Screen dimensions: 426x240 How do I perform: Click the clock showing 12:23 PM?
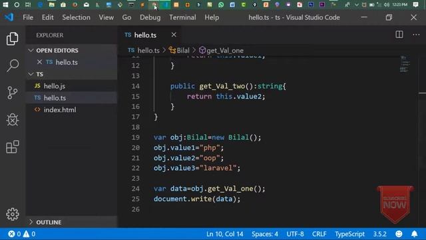[x=399, y=5]
